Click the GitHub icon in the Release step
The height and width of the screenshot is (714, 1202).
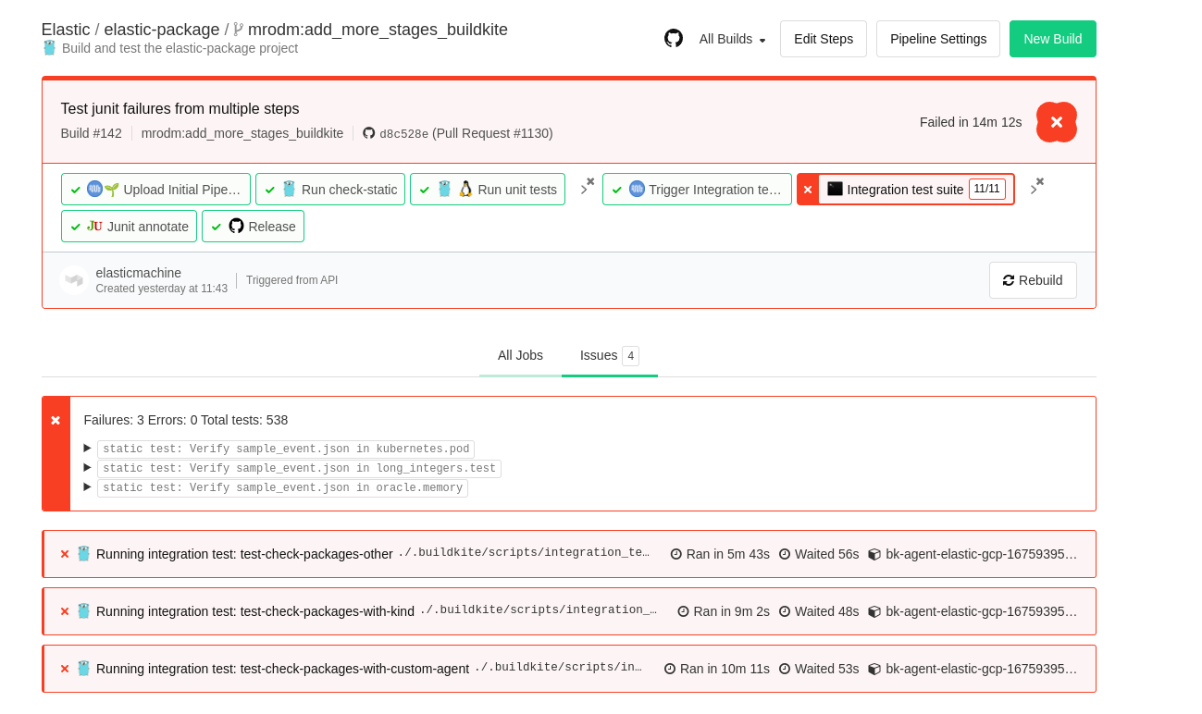pyautogui.click(x=236, y=226)
